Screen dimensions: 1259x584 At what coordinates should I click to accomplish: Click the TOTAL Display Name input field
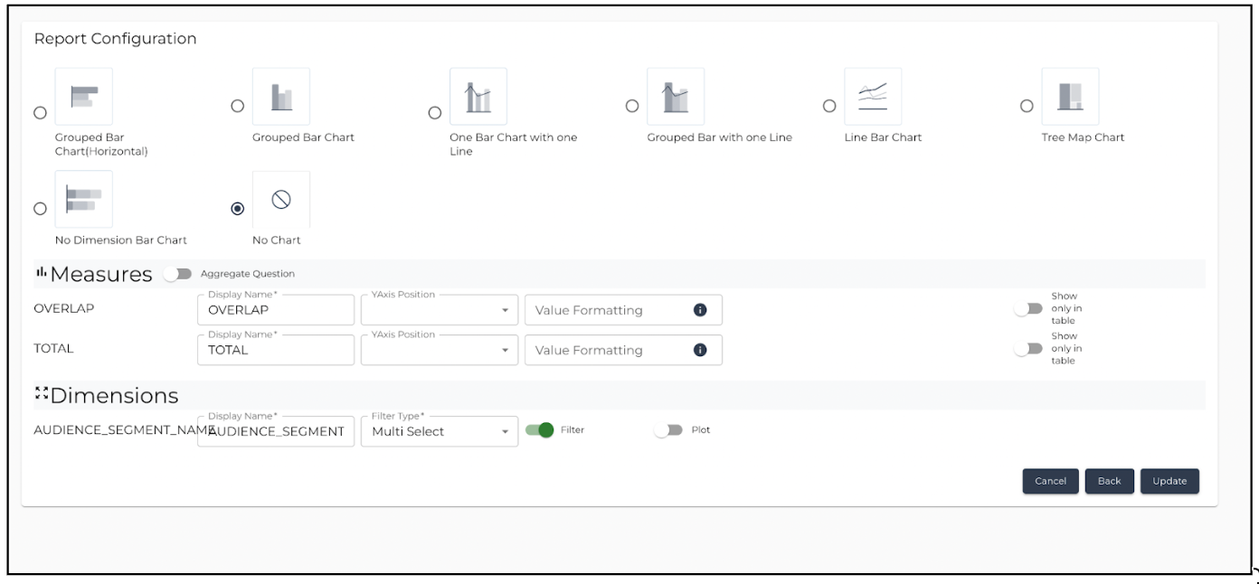click(x=276, y=350)
